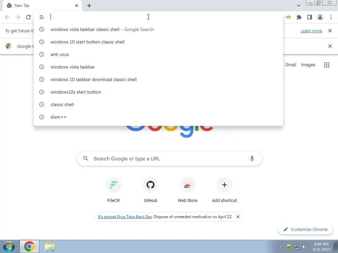
Task: Select suggestion 'windows vista taskbar classic shell'
Action: coord(158,29)
